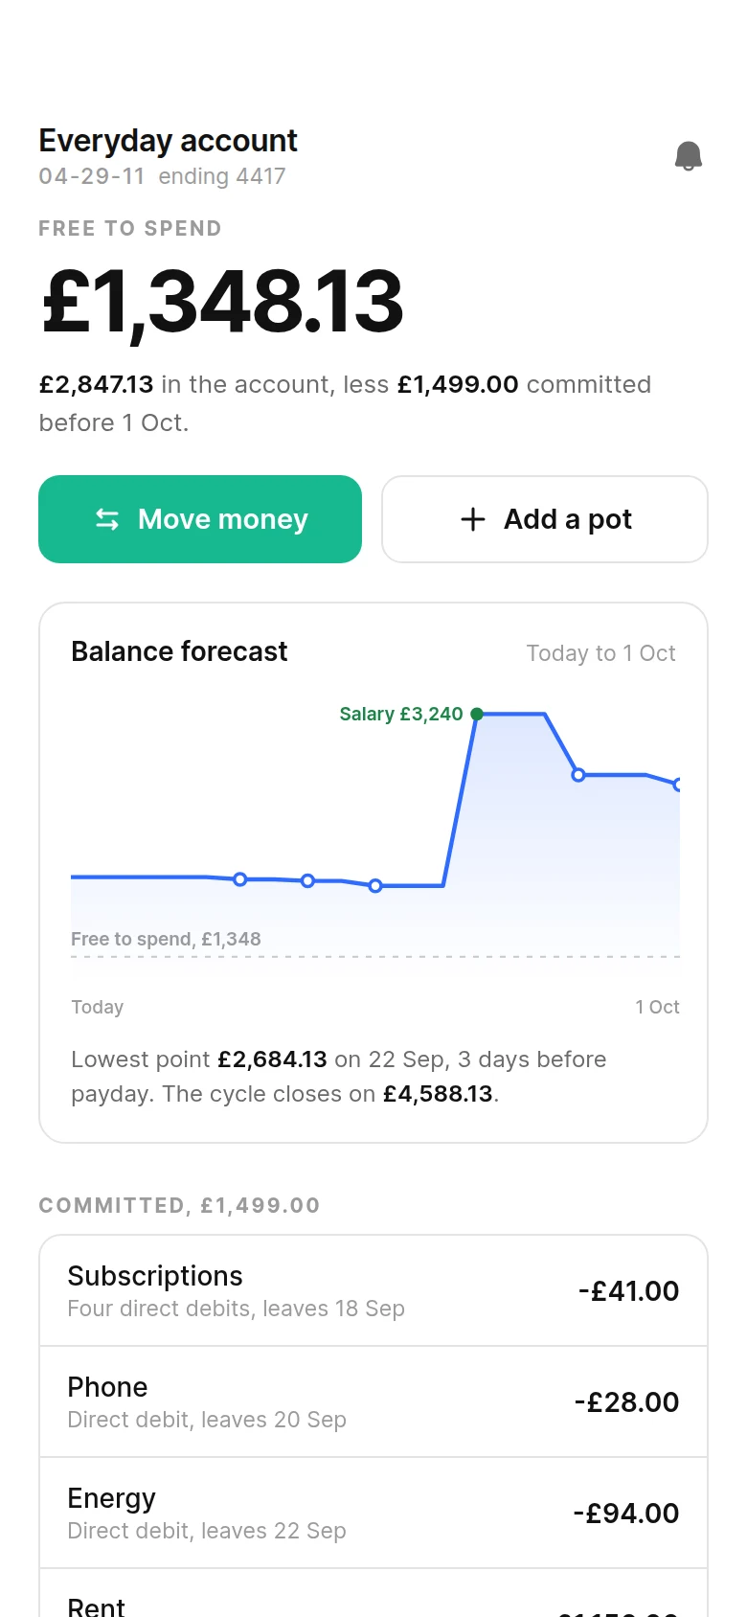Tap the £1,348.13 free to spend amount
Image resolution: width=747 pixels, height=1617 pixels.
point(222,302)
